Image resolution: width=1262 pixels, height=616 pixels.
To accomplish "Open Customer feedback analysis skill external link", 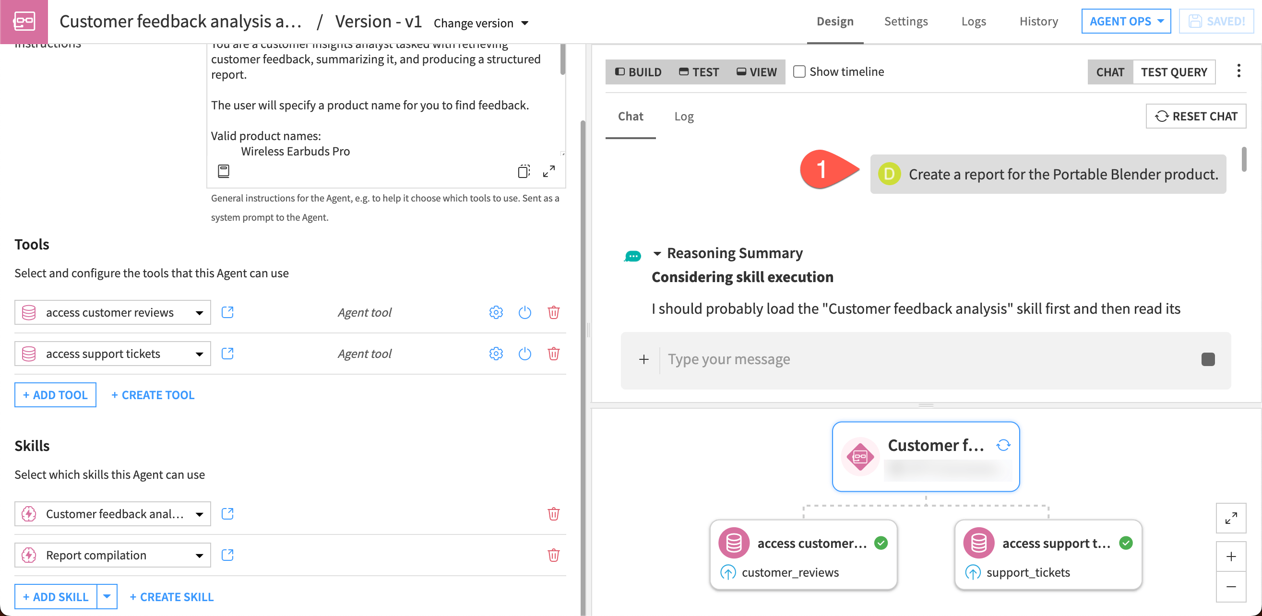I will point(227,513).
